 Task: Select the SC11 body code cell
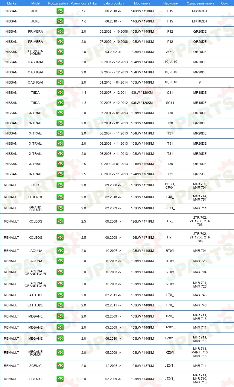[x=170, y=103]
